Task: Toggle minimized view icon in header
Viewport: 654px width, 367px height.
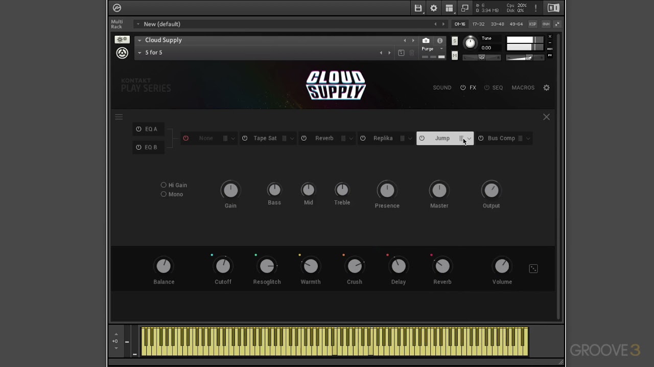Action: coord(465,8)
